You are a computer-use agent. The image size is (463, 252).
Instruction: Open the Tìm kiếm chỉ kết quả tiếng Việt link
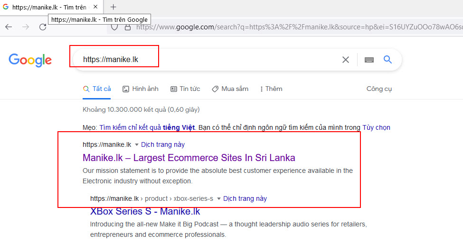tap(147, 127)
